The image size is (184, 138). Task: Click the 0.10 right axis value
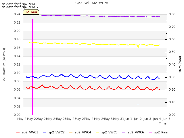tap(172, 102)
